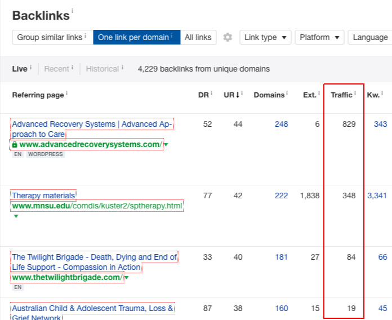The image size is (392, 320).
Task: Click Ext. value 1,838
Action: 310,195
